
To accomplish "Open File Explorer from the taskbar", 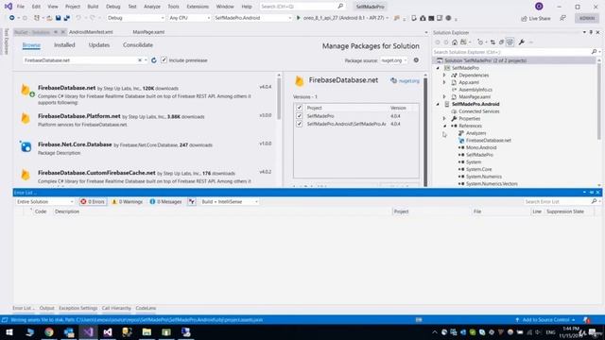I will [x=147, y=331].
